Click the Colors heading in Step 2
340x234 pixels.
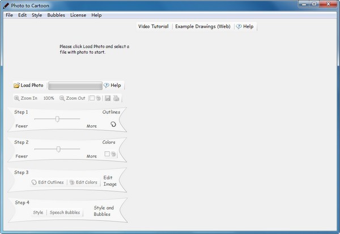[109, 142]
